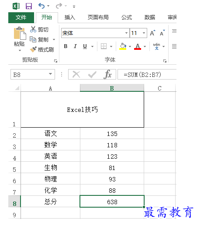Open the phonetic guide dropdown arrow
This screenshot has width=197, height=226.
164,46
